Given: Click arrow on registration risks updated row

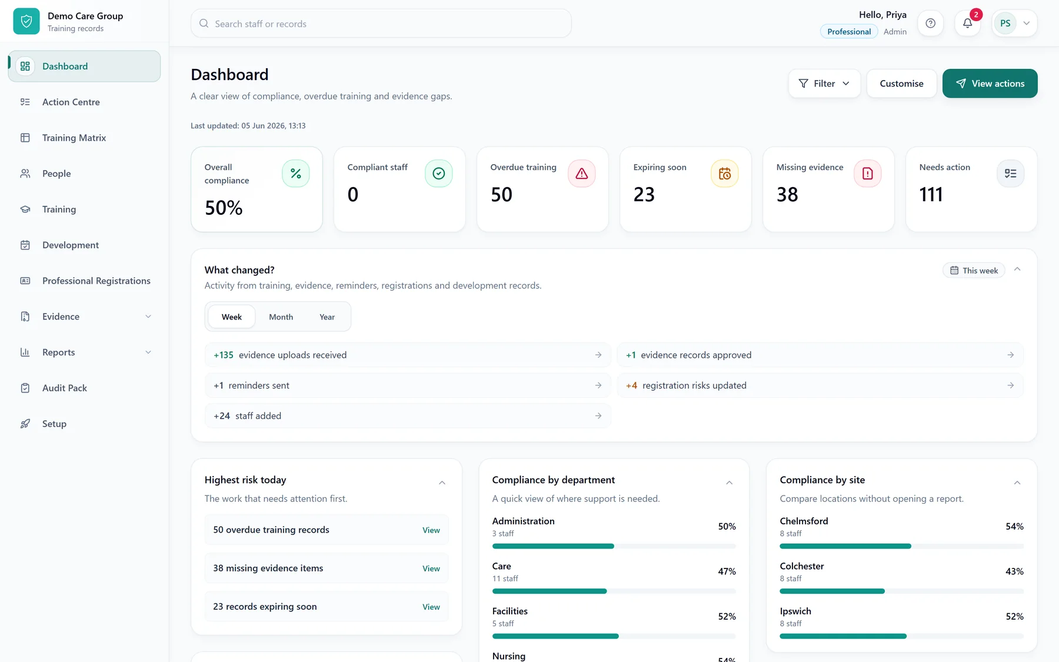Looking at the screenshot, I should pyautogui.click(x=1011, y=385).
